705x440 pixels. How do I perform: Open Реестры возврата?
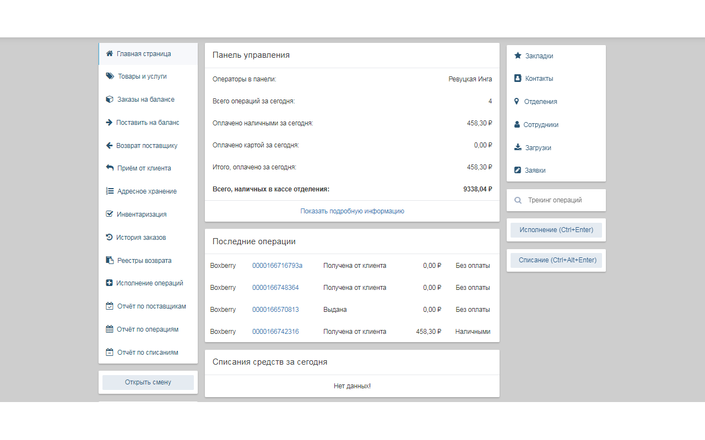point(148,261)
